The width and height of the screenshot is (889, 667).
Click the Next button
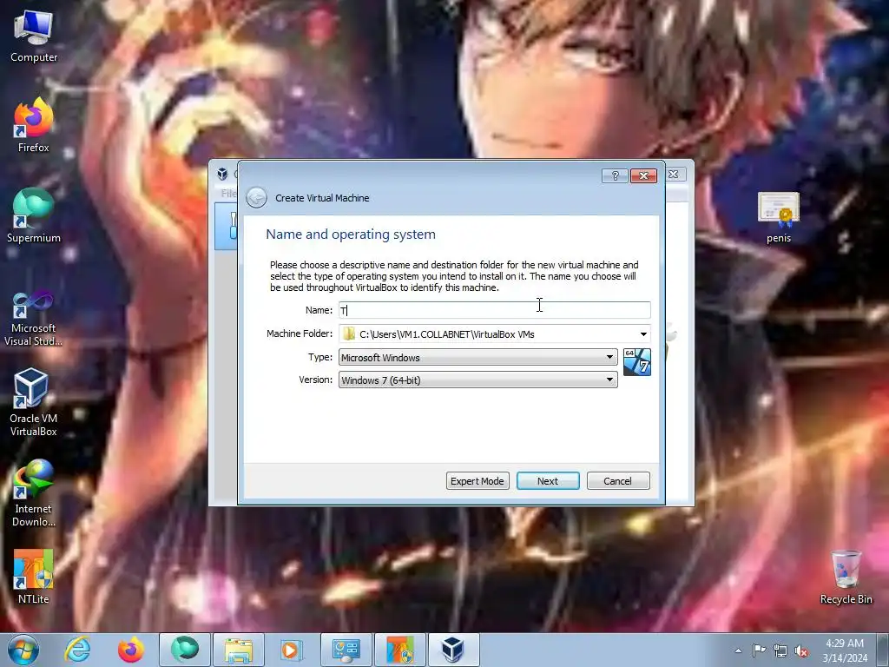[548, 481]
